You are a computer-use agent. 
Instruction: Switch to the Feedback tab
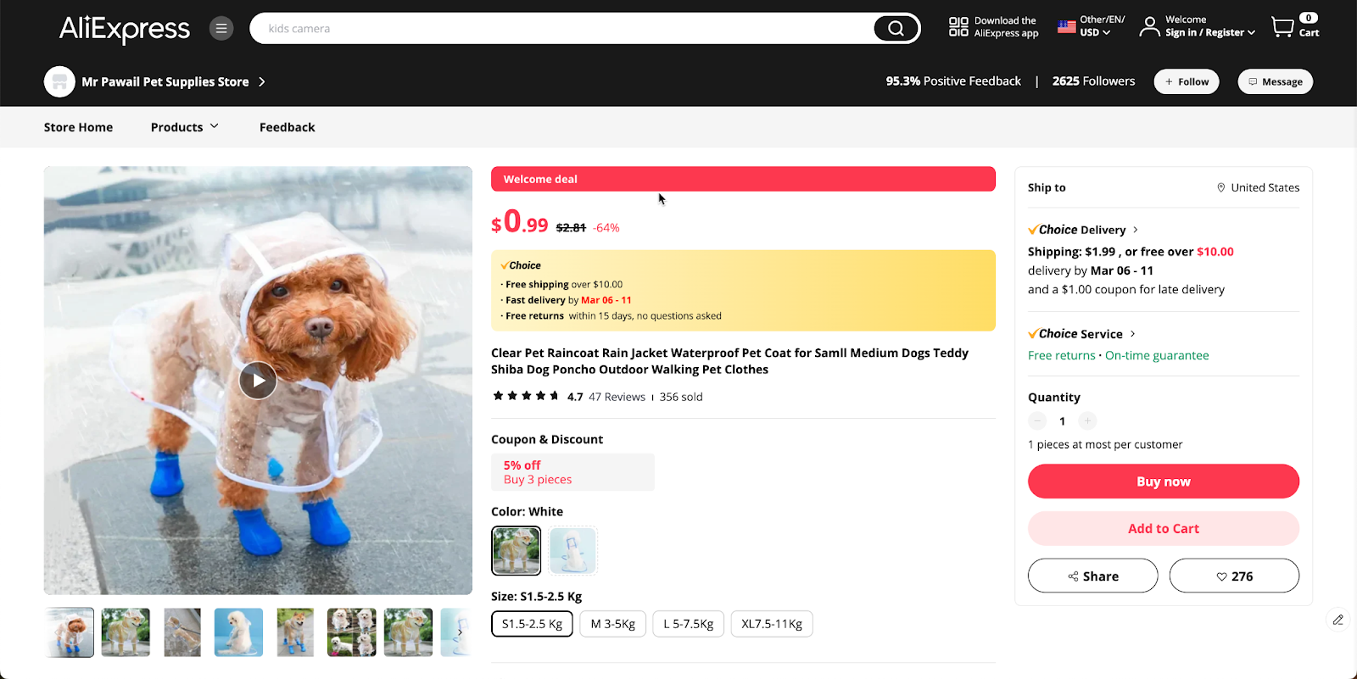[287, 126]
